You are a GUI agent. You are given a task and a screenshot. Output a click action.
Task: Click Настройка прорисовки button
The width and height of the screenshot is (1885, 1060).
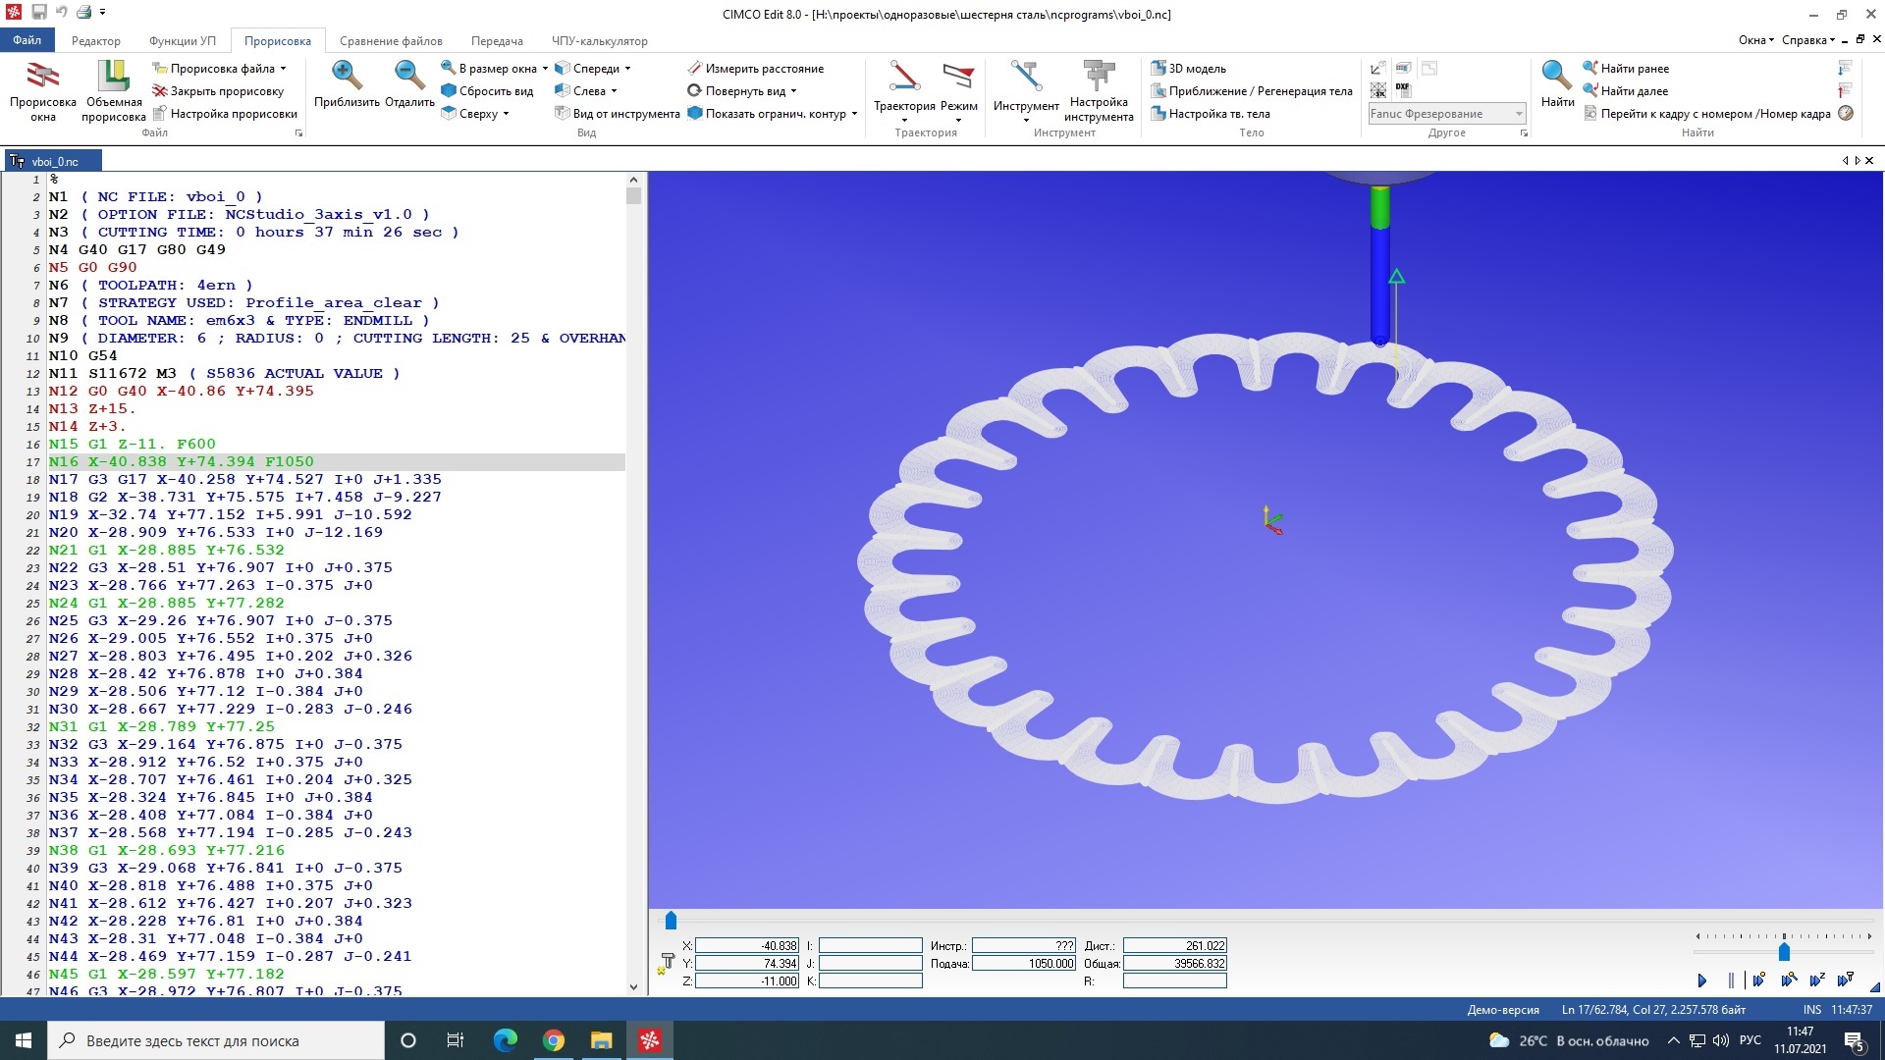click(225, 114)
